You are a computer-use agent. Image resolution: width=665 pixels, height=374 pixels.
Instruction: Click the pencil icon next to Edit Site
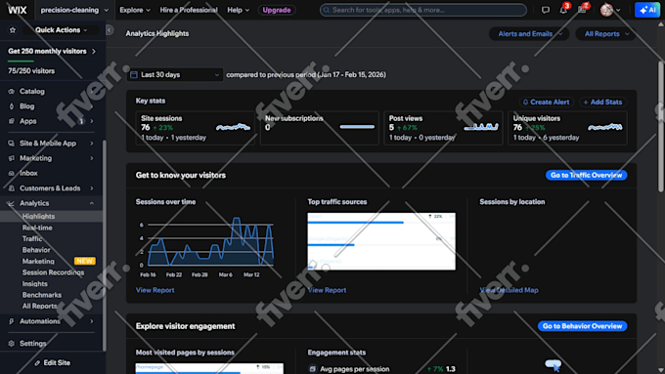(x=37, y=363)
